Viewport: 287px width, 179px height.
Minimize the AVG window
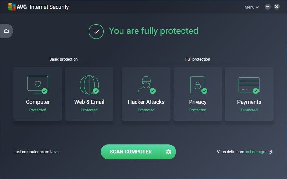coord(268,7)
